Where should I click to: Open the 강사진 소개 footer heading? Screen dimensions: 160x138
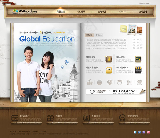96,116
